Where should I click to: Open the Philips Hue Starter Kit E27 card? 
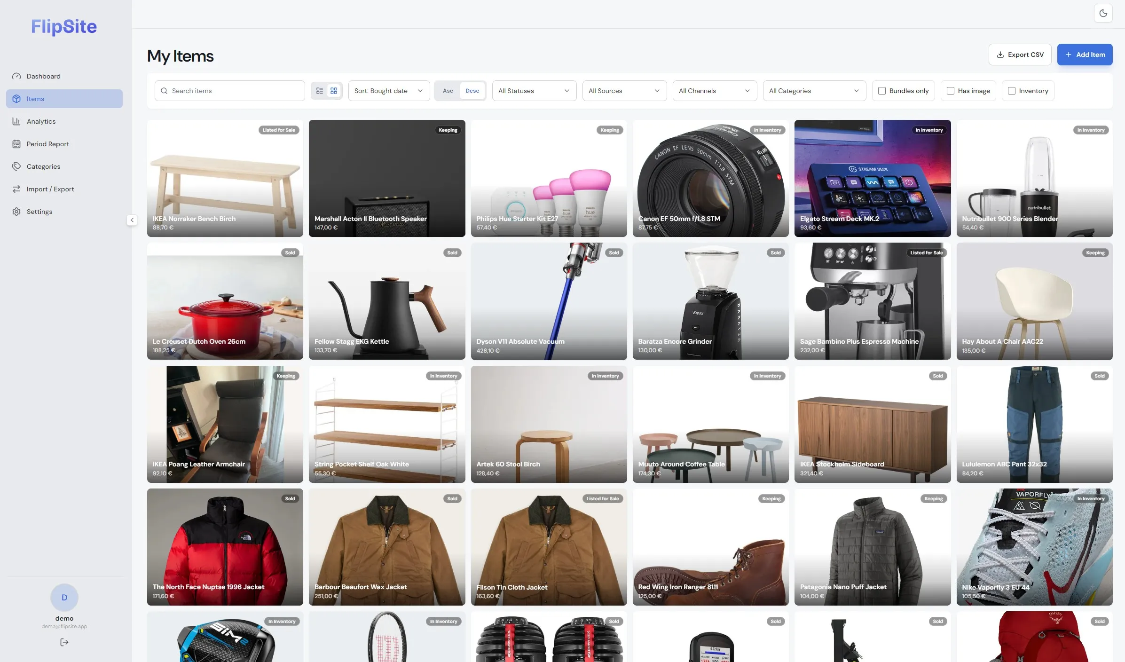tap(549, 178)
